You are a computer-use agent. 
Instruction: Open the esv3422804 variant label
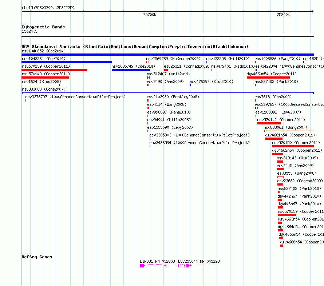[x=289, y=66]
